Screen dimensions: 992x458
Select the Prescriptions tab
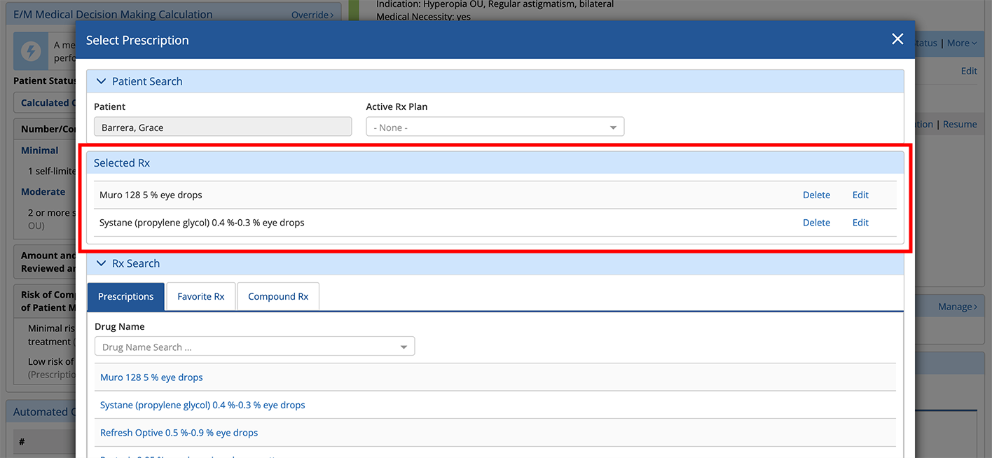tap(125, 296)
